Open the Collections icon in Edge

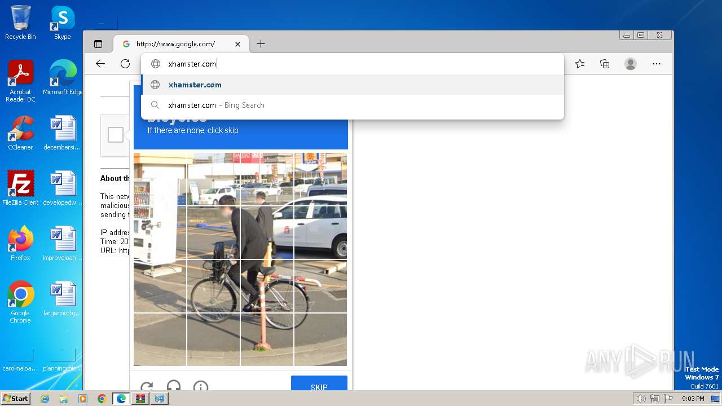click(605, 64)
